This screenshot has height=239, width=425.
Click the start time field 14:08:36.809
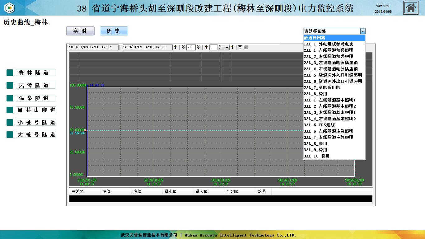pyautogui.click(x=93, y=47)
